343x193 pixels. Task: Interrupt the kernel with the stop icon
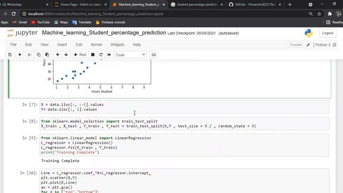click(x=93, y=55)
